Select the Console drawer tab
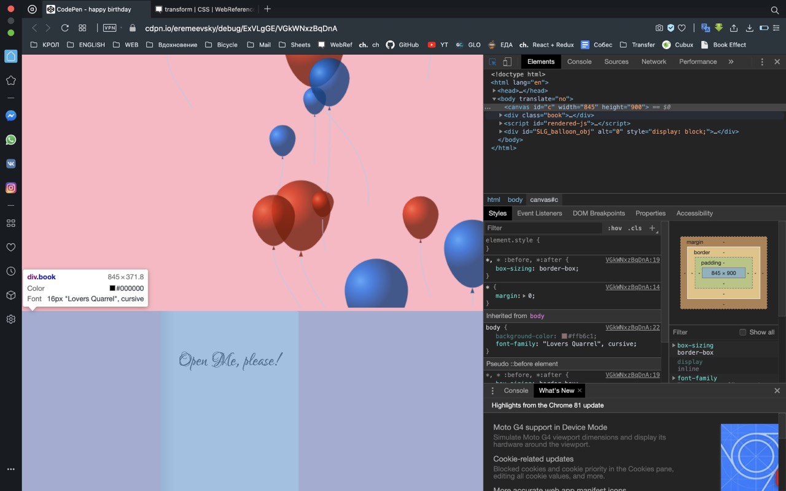This screenshot has height=491, width=786. tap(516, 390)
